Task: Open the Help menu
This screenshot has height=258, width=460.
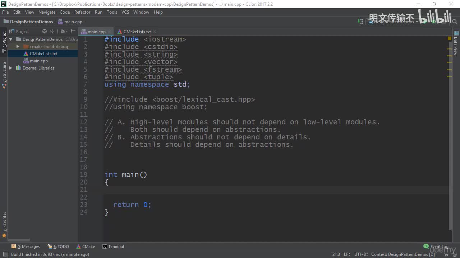Action: click(x=158, y=12)
